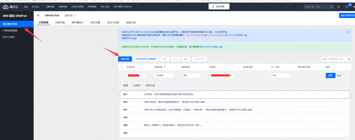The width and height of the screenshot is (355, 140).
Task: Open the 为什么?如何操作? link
Action: [236, 35]
